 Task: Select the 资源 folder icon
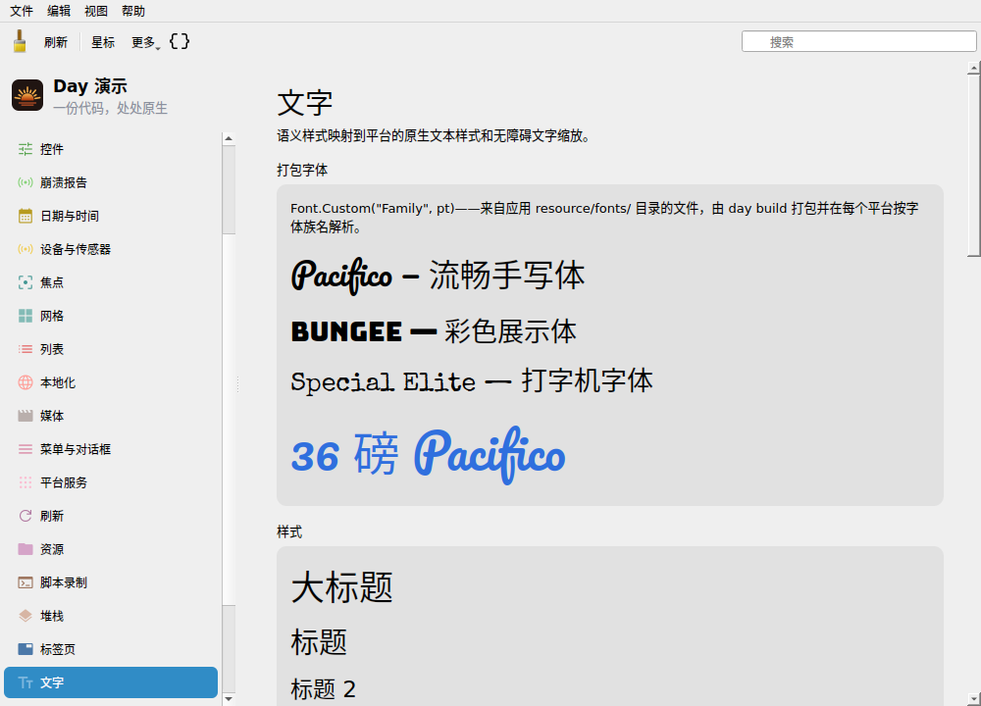click(x=26, y=549)
